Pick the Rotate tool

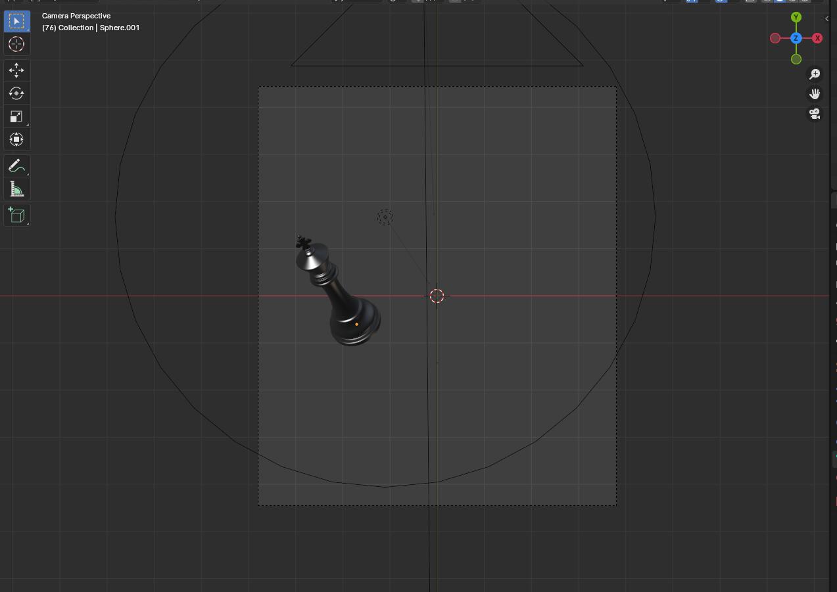pyautogui.click(x=16, y=93)
